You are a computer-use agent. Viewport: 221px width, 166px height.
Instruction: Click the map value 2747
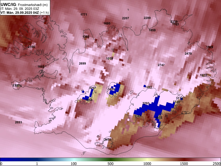coord(161,65)
